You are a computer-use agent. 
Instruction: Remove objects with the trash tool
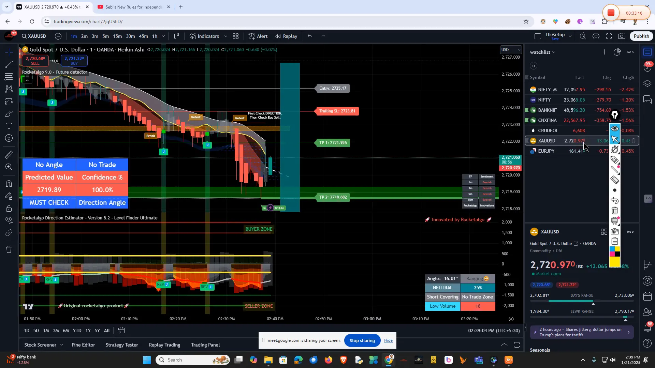point(9,249)
